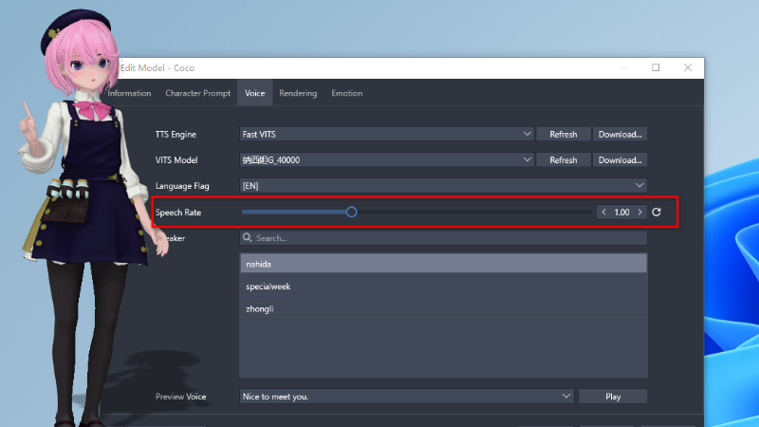Open the Character Prompt tab

pos(198,93)
